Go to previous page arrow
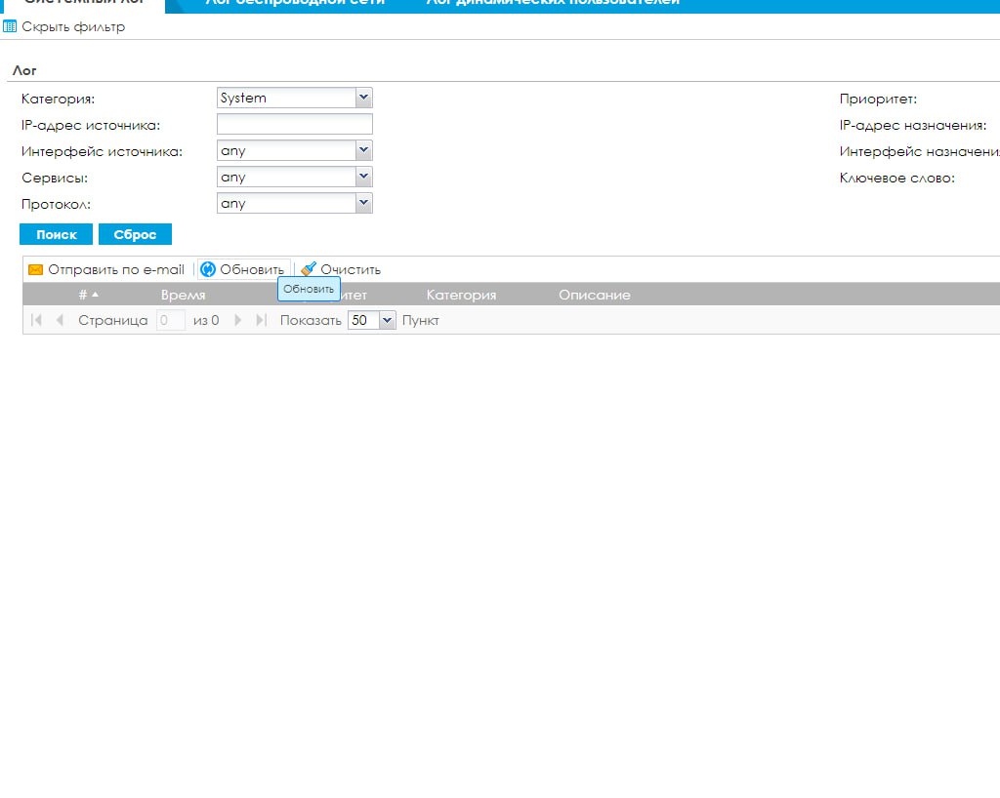The height and width of the screenshot is (798, 1000). pos(60,320)
